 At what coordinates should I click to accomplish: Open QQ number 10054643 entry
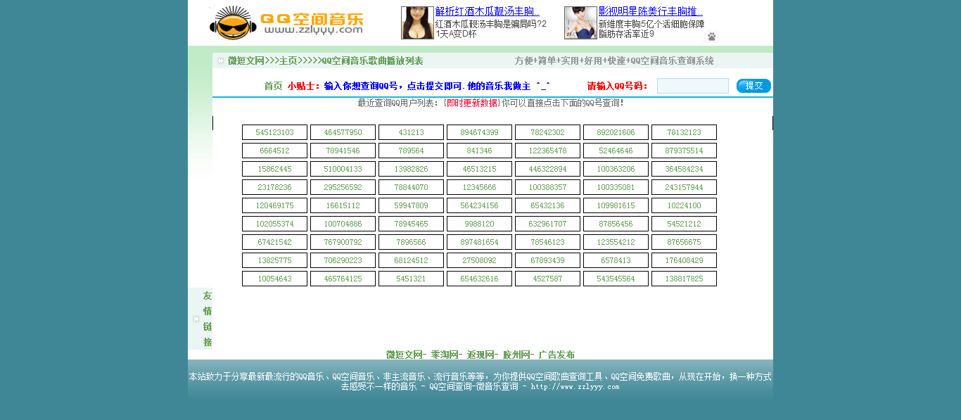click(274, 279)
